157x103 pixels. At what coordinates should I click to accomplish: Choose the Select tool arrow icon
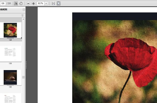pyautogui.click(x=16, y=3)
